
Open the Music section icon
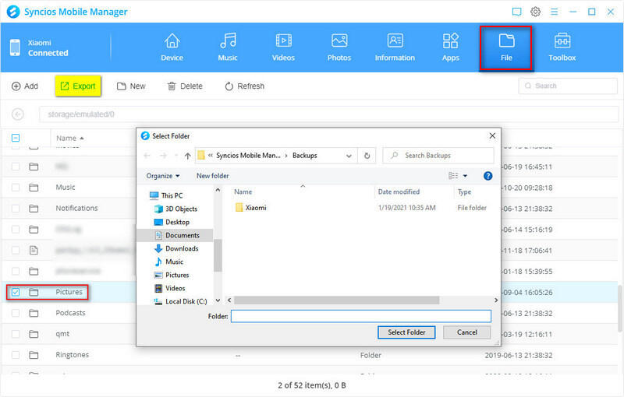pos(228,47)
